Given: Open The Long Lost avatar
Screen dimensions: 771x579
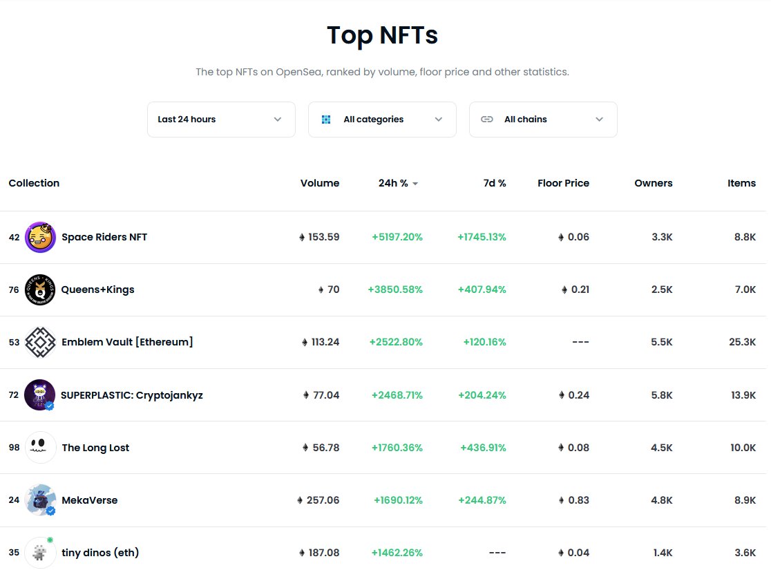Looking at the screenshot, I should pos(40,448).
